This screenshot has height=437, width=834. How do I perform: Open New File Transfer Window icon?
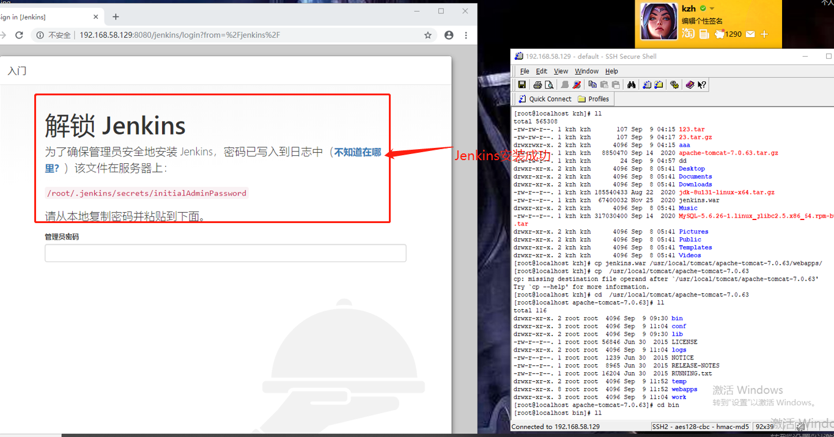[x=659, y=85]
